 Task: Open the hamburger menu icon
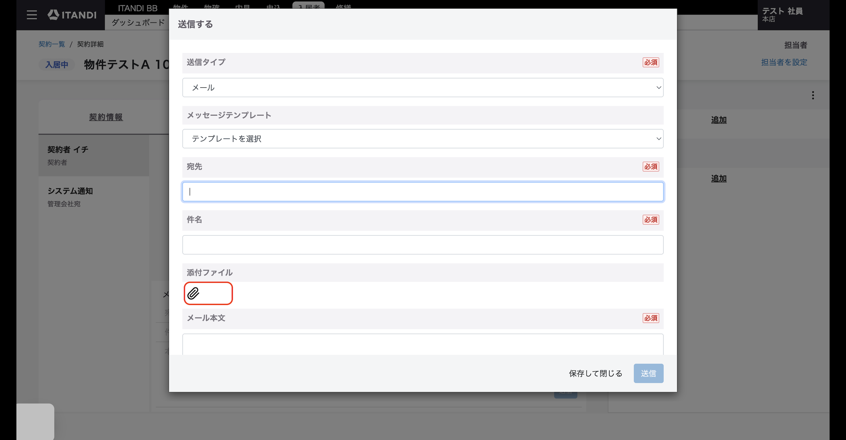(x=32, y=15)
